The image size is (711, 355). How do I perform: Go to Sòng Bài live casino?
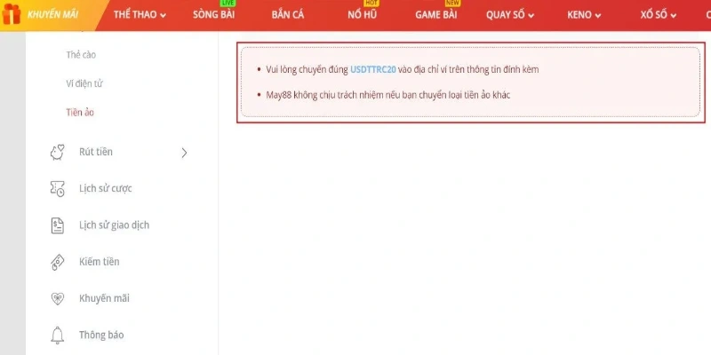(x=213, y=15)
